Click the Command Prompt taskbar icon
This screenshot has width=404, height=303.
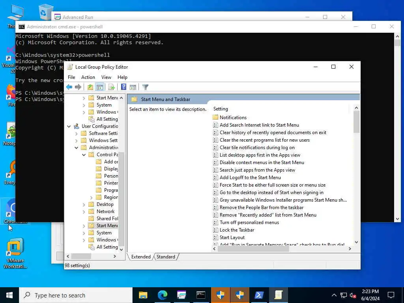[201, 295]
